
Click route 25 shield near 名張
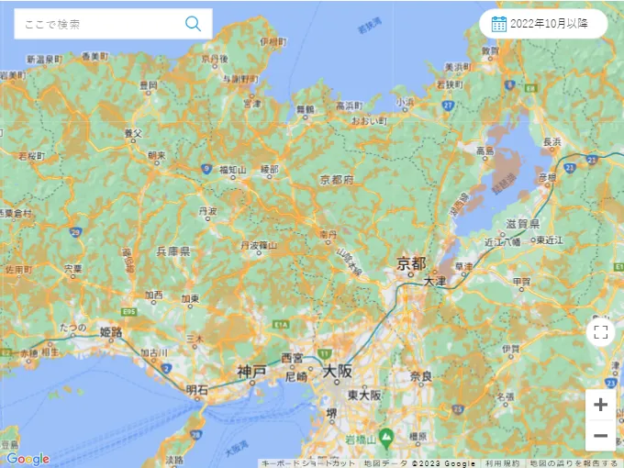pyautogui.click(x=458, y=409)
